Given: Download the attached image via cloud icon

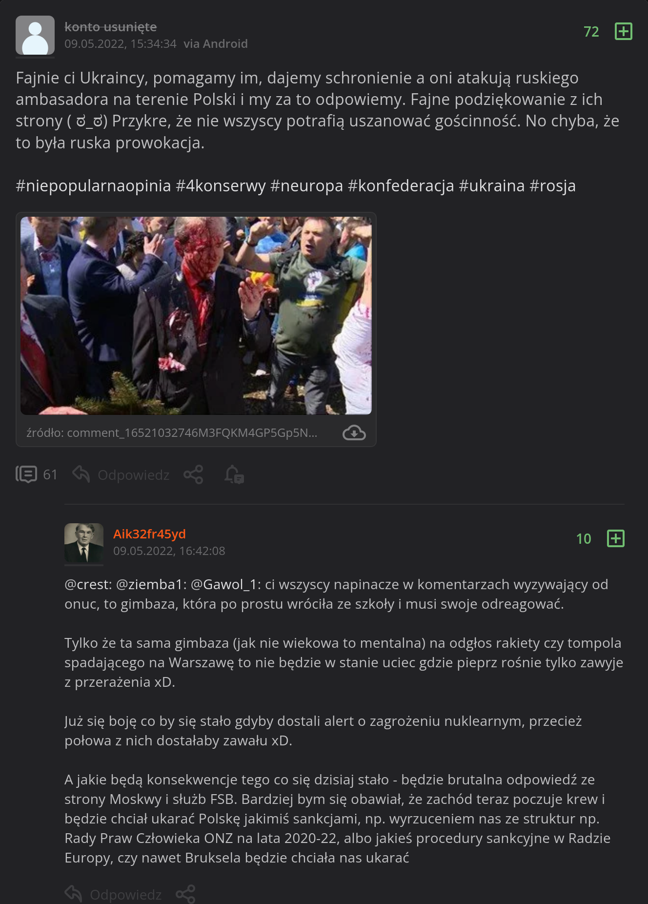Looking at the screenshot, I should pos(354,433).
